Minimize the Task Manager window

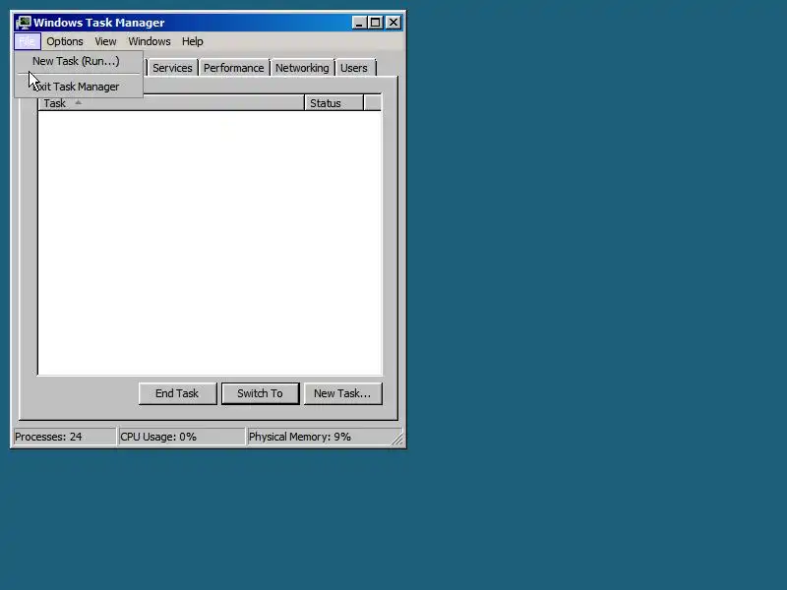click(x=359, y=23)
